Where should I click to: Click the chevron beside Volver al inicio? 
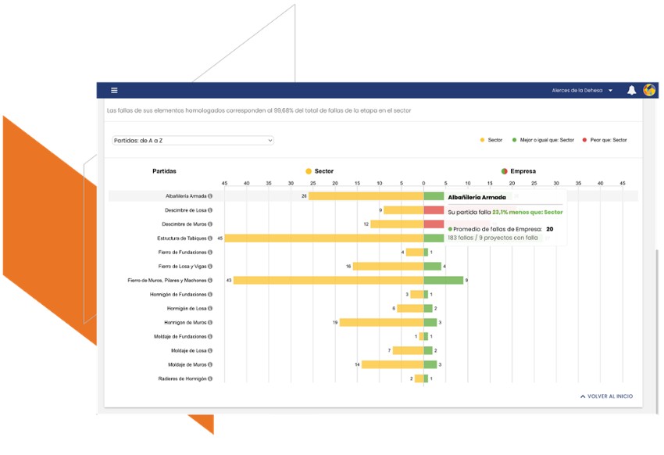tap(583, 396)
